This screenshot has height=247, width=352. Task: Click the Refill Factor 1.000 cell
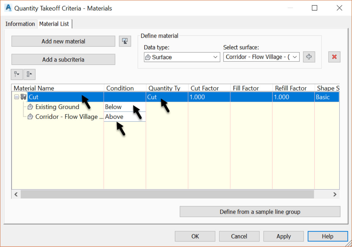[293, 97]
